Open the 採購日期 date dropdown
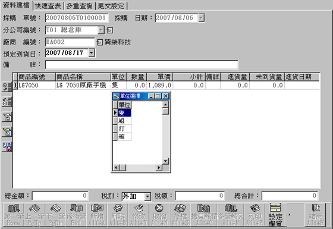The width and height of the screenshot is (333, 229). click(201, 18)
